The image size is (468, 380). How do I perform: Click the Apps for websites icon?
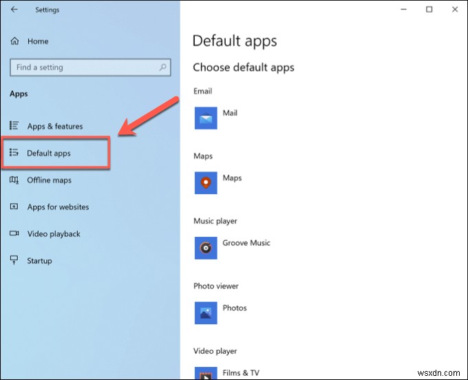click(14, 207)
